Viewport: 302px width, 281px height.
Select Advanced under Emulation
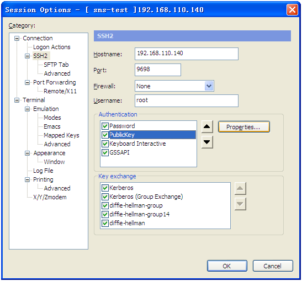57,144
